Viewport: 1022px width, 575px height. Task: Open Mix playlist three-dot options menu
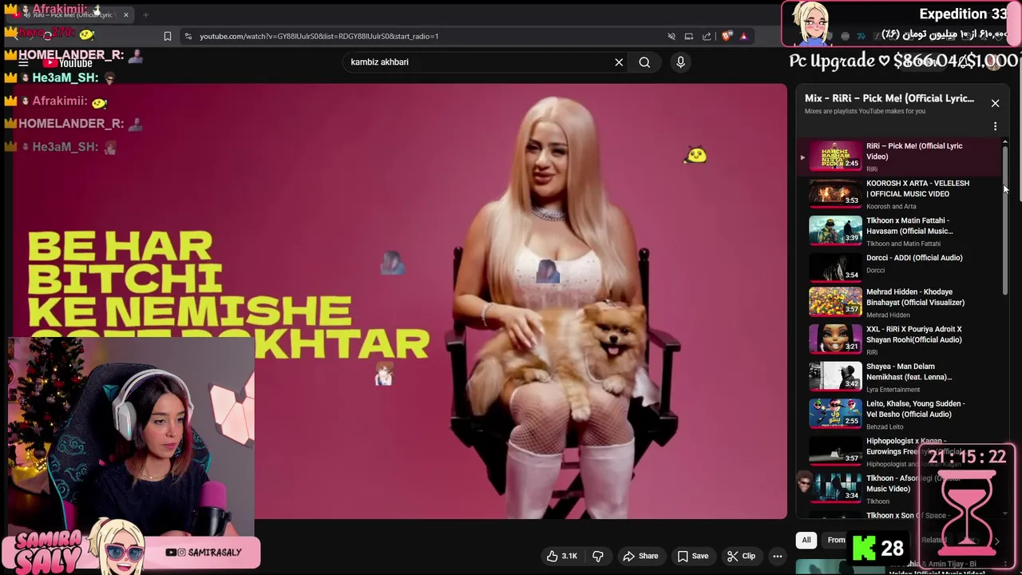995,126
